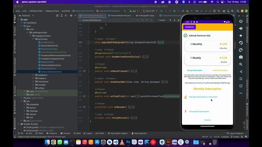Image resolution: width=262 pixels, height=147 pixels.
Task: Take an emulator screenshot with the camera icon
Action: (241, 57)
